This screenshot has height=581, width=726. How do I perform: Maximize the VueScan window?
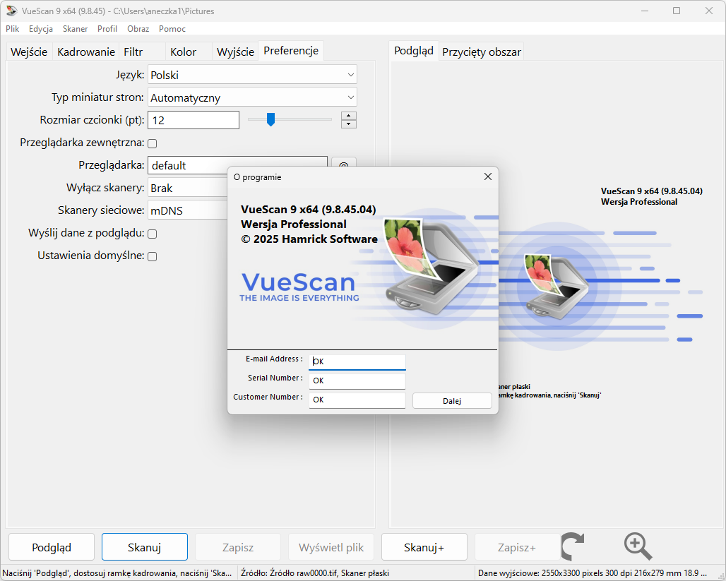(x=677, y=11)
